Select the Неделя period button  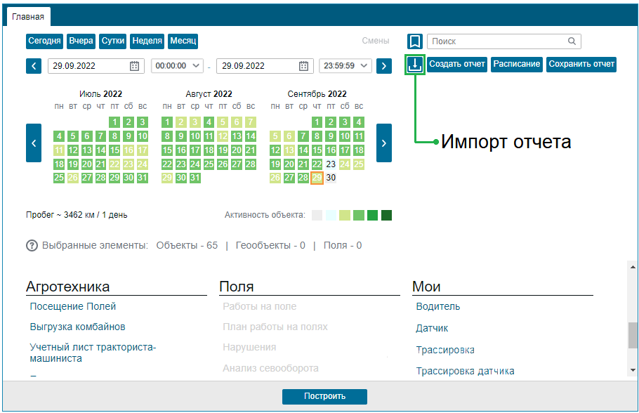coord(147,41)
